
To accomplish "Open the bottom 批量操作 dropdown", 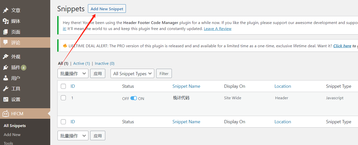I will coord(73,135).
